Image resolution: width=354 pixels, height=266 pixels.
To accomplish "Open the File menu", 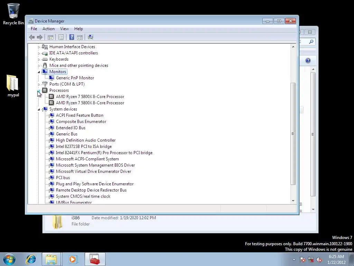I will [x=34, y=29].
